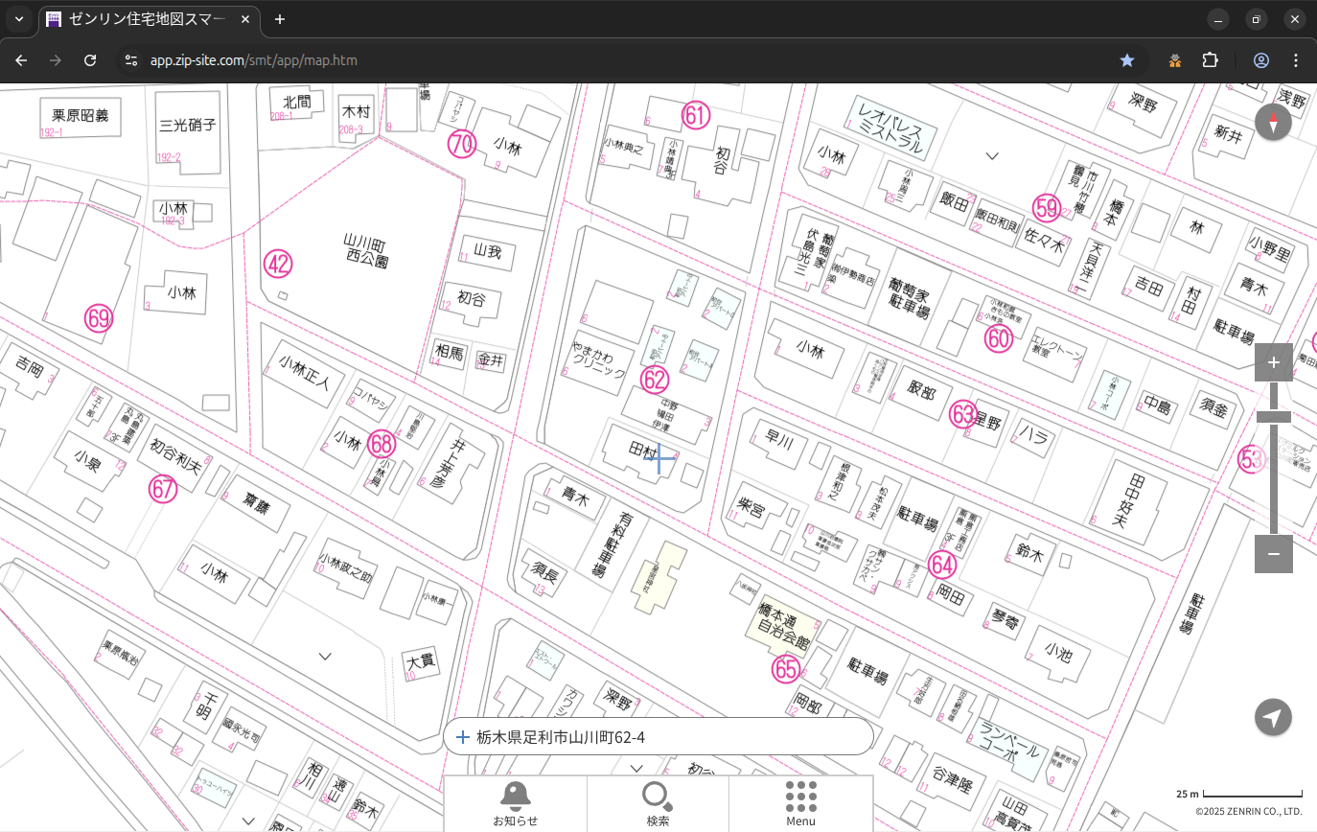This screenshot has height=832, width=1317.
Task: Zoom out with the minus button
Action: point(1273,554)
